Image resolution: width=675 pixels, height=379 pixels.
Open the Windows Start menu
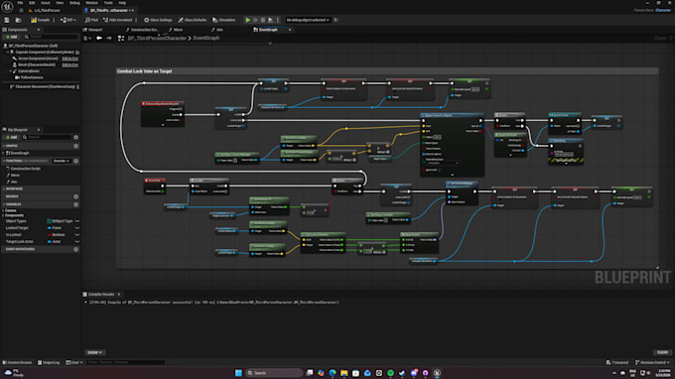pyautogui.click(x=238, y=373)
